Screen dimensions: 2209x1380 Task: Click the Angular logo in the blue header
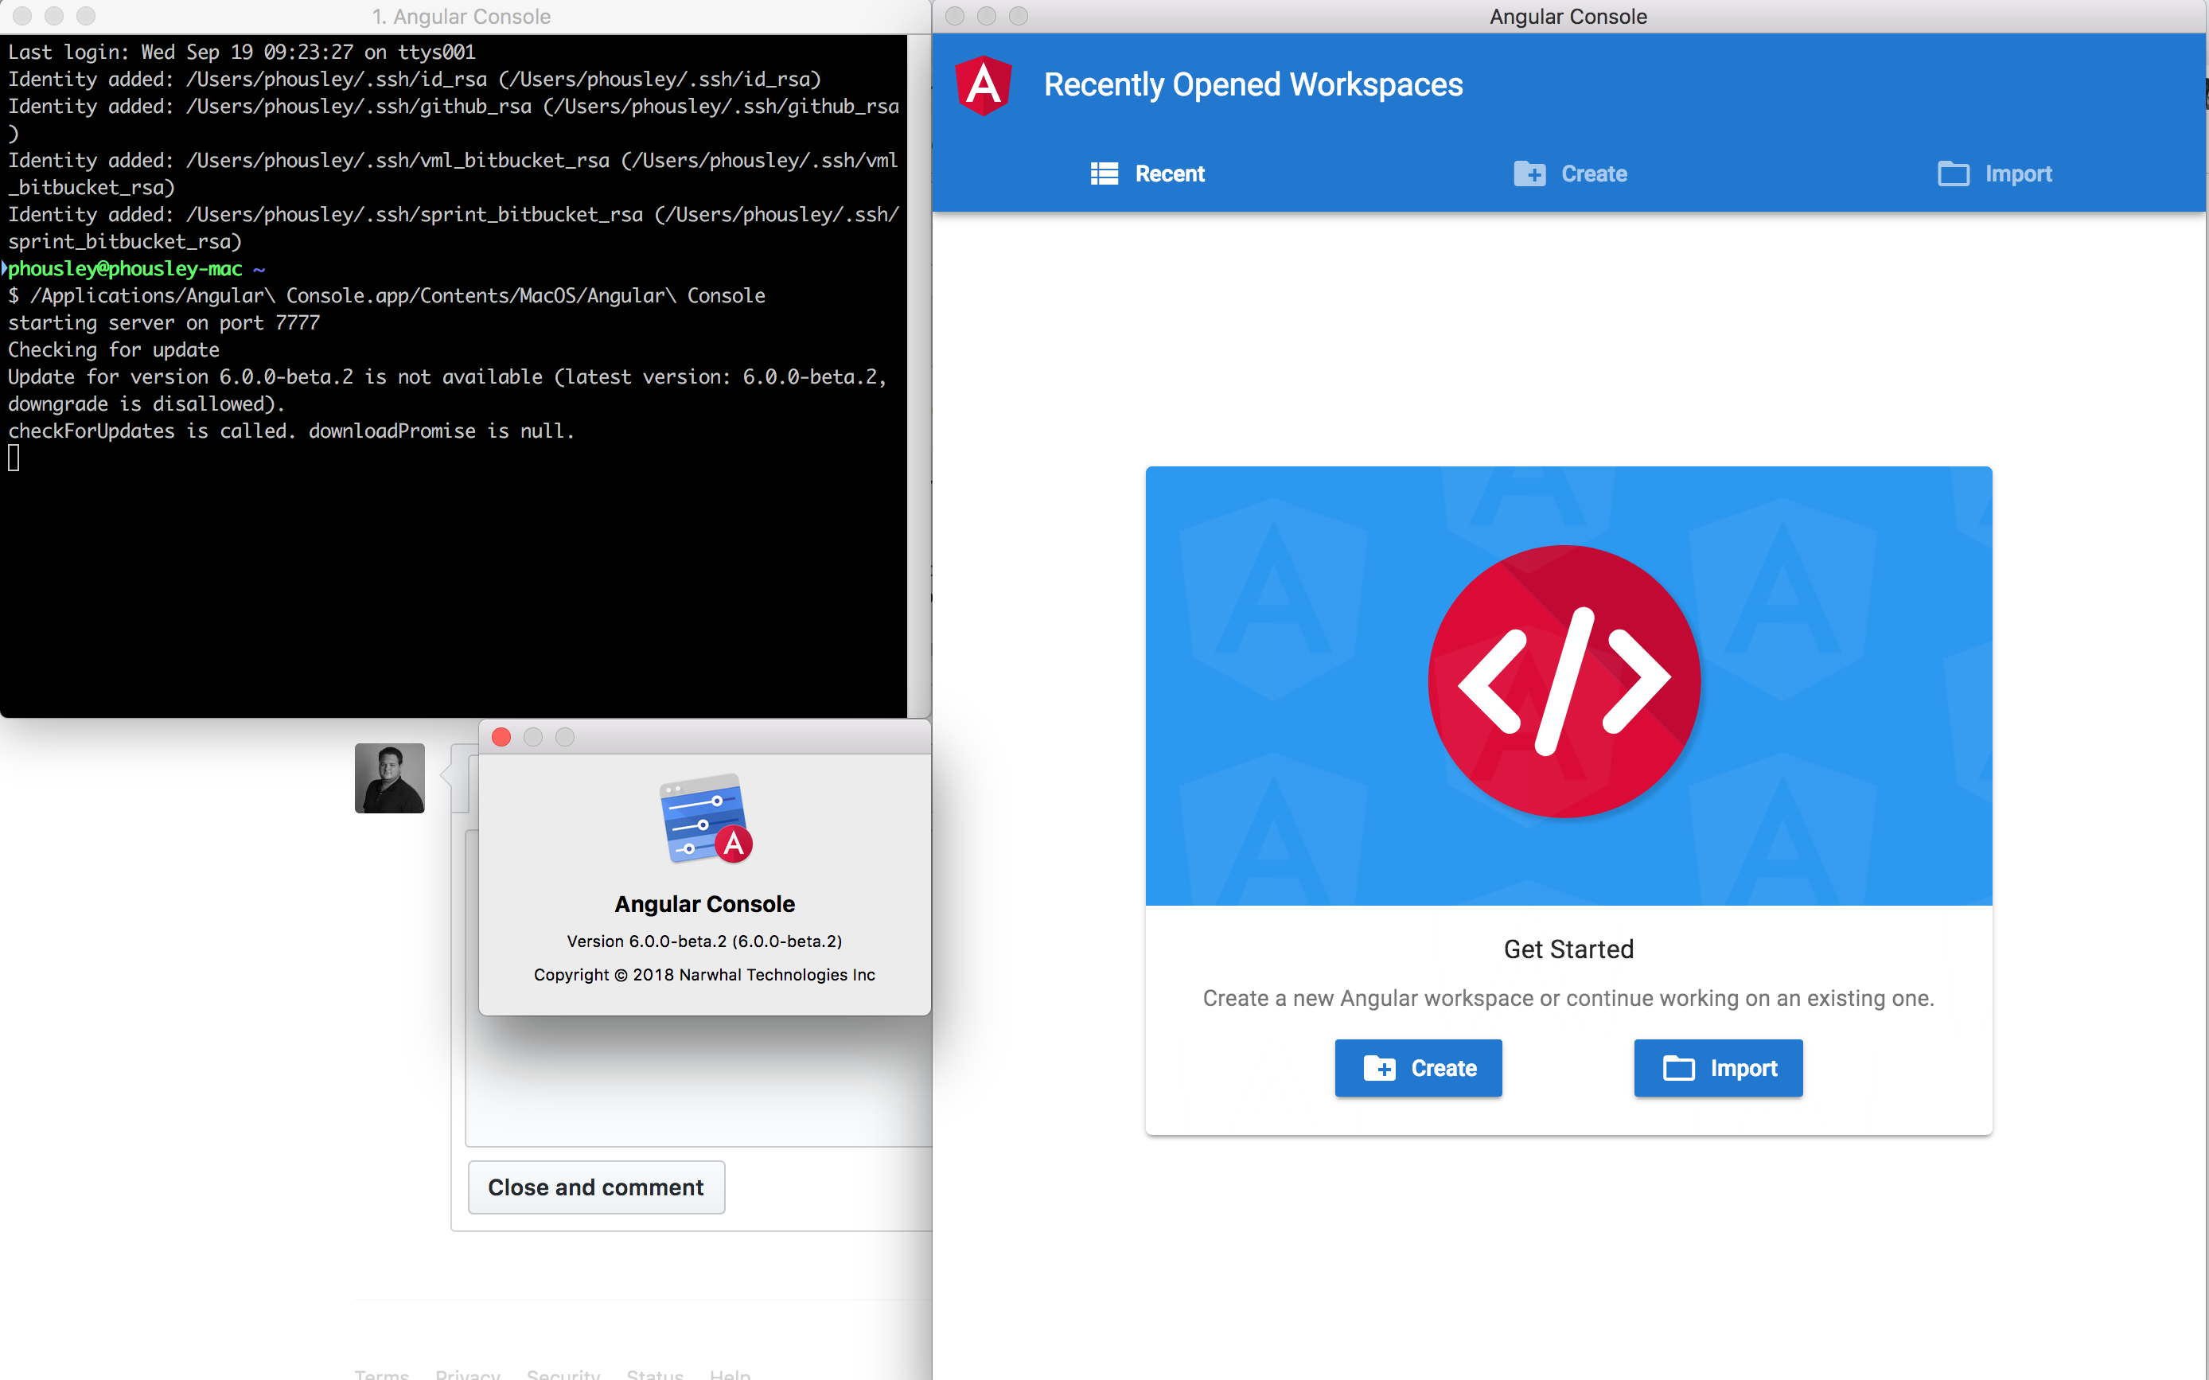click(x=983, y=86)
